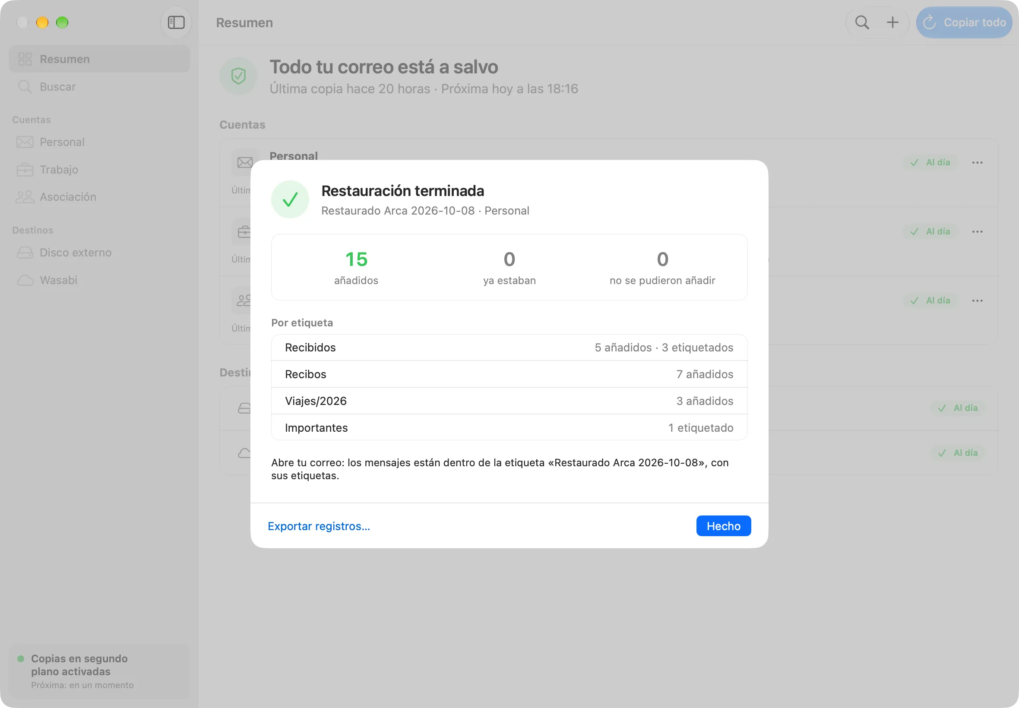Screen dimensions: 1019x708
Task: Select Resumen in the sidebar
Action: [99, 59]
